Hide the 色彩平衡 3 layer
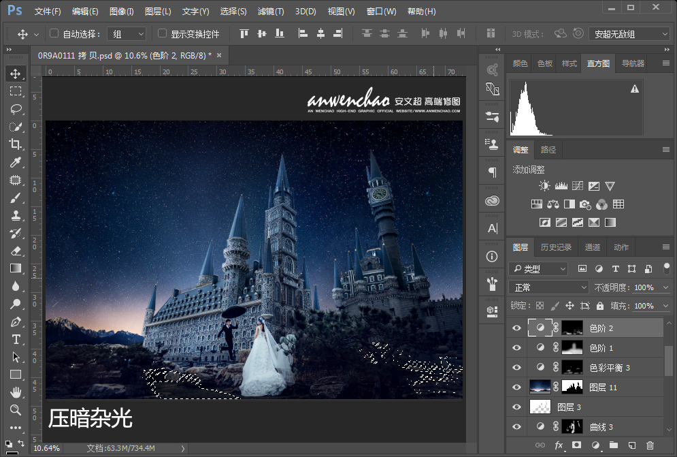The width and height of the screenshot is (677, 457). coord(516,368)
